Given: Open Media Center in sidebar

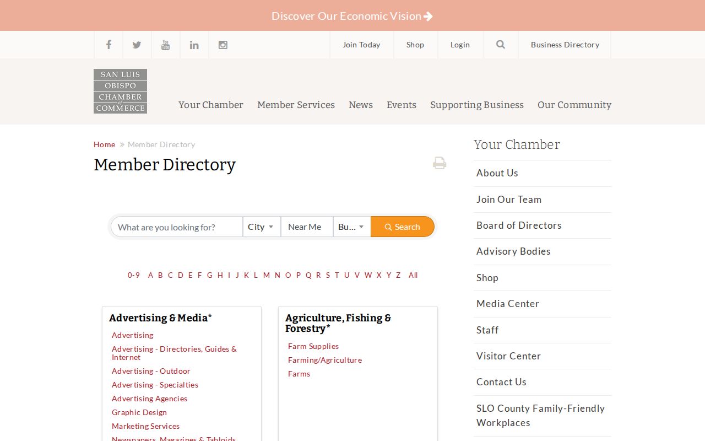Looking at the screenshot, I should pos(543,304).
